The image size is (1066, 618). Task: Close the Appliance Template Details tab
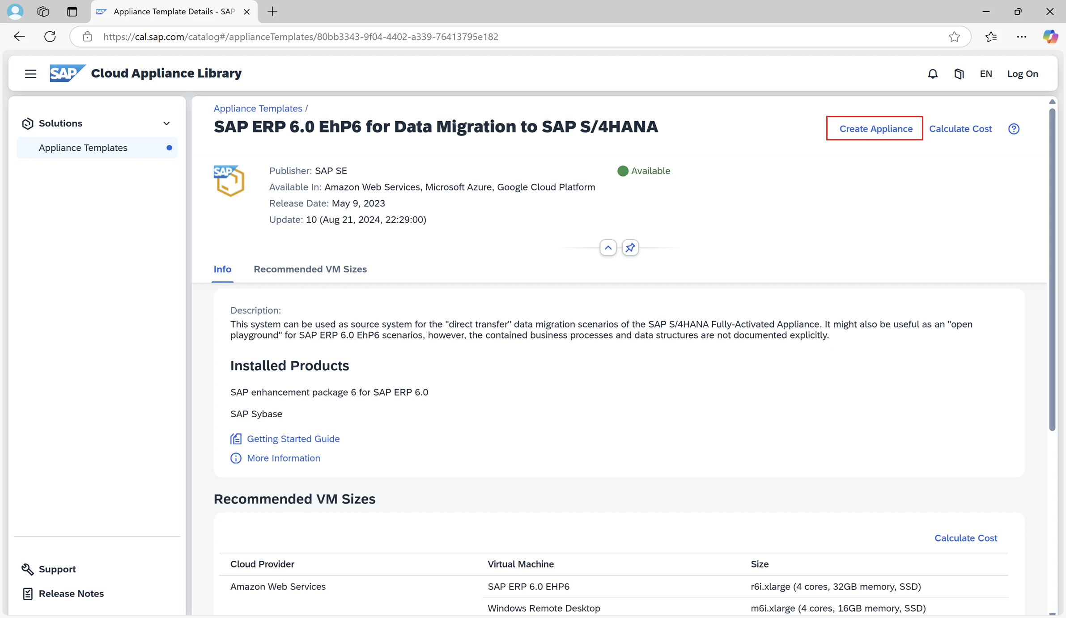(x=246, y=12)
